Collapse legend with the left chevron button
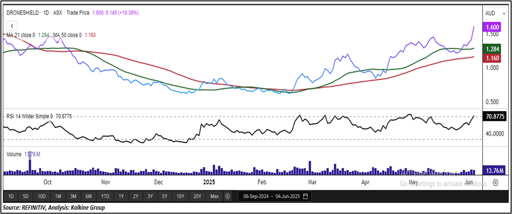 point(12,26)
